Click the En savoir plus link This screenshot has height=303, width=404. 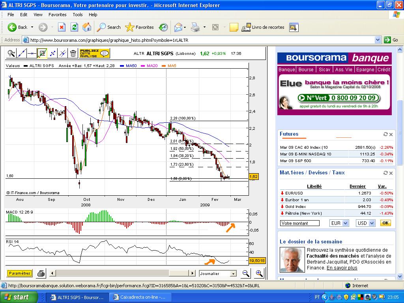tap(342, 268)
